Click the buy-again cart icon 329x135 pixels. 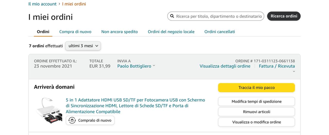click(x=72, y=120)
